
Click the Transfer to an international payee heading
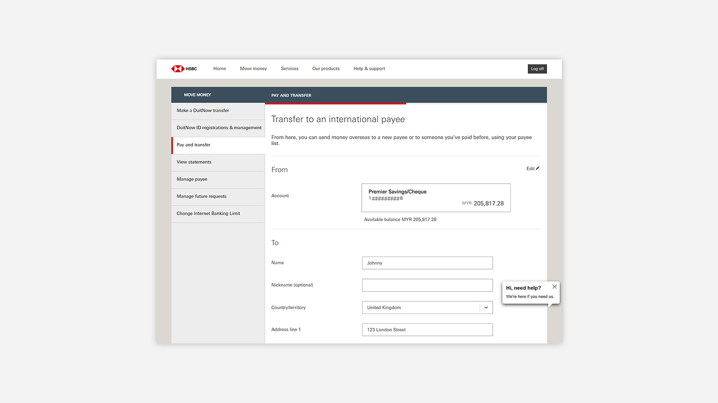338,119
